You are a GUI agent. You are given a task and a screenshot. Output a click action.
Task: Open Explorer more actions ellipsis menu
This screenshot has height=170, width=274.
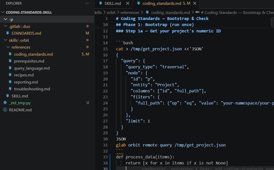click(87, 3)
